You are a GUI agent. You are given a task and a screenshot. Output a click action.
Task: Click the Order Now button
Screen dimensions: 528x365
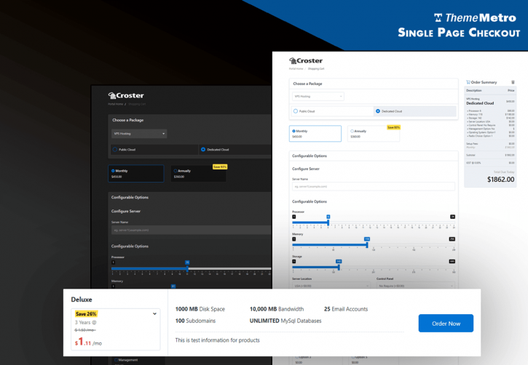[x=446, y=324]
